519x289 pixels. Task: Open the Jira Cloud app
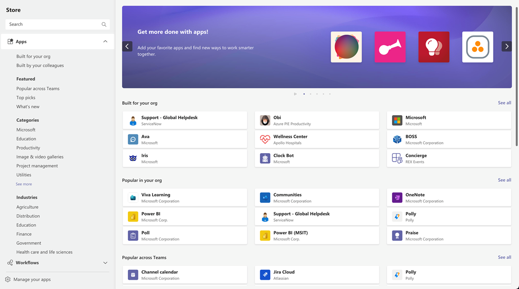317,275
